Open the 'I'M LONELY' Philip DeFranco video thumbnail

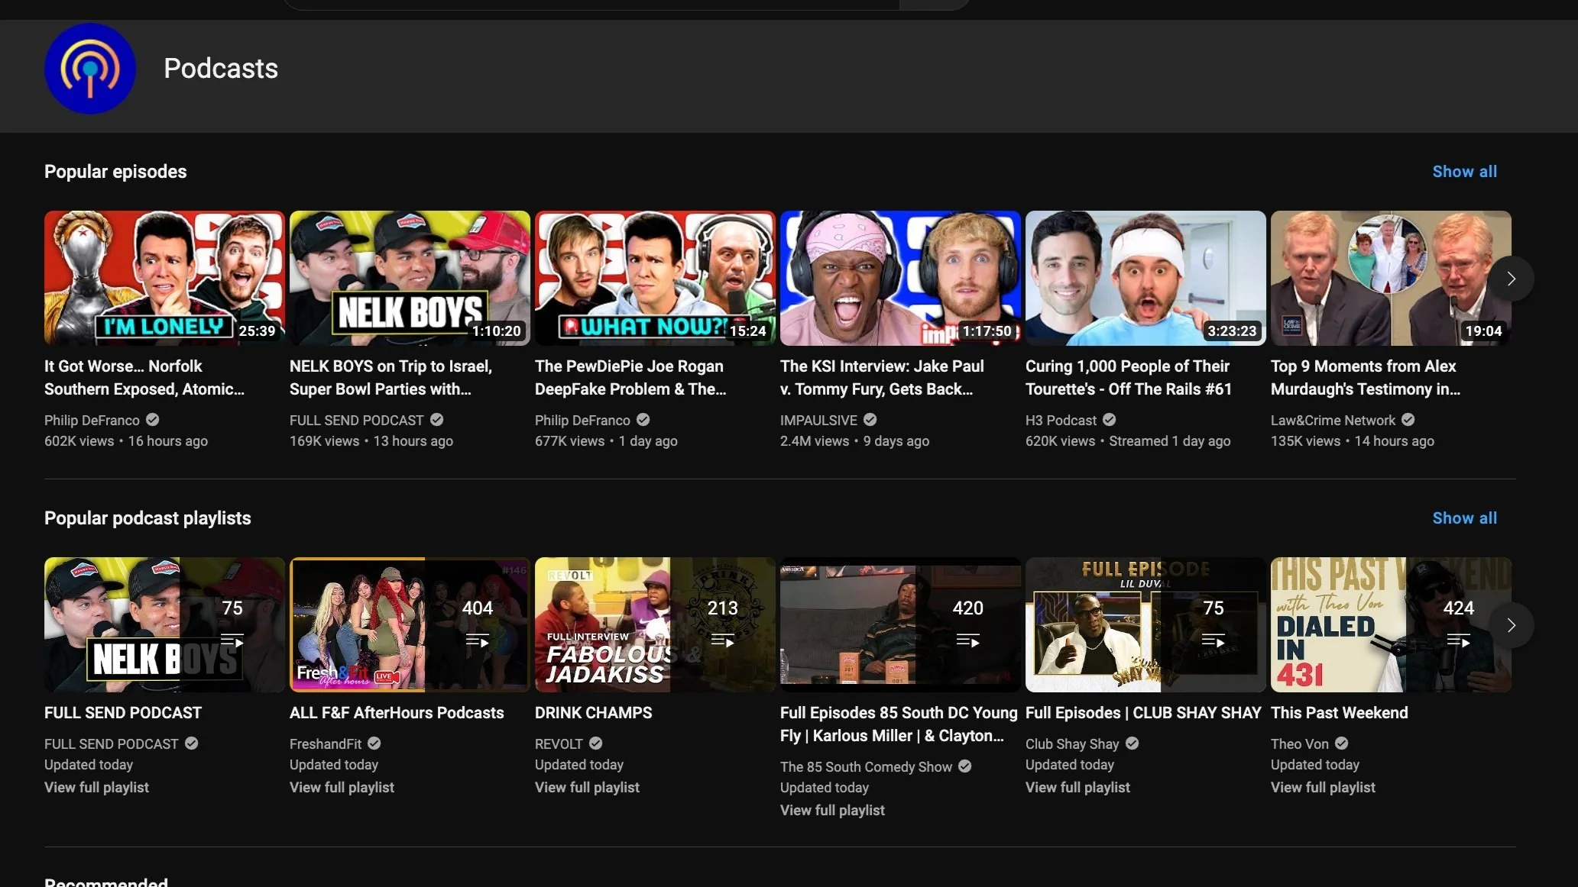pos(164,278)
